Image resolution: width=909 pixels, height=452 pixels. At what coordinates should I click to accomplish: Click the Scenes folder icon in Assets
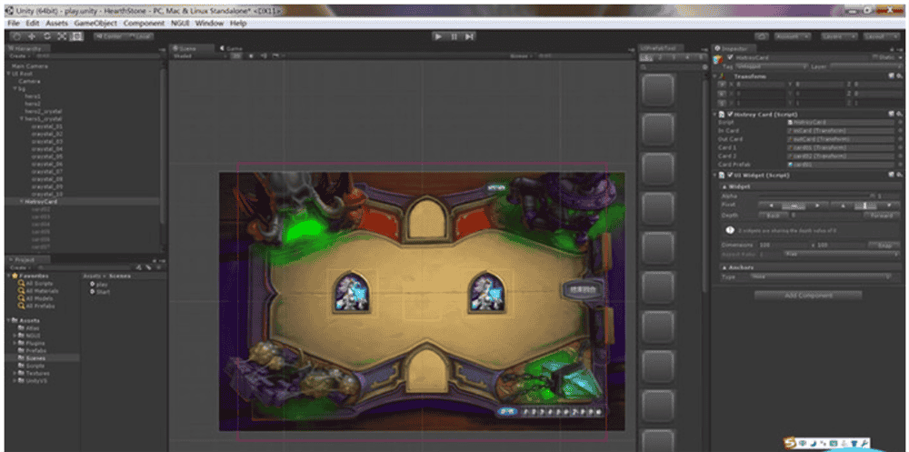point(21,358)
